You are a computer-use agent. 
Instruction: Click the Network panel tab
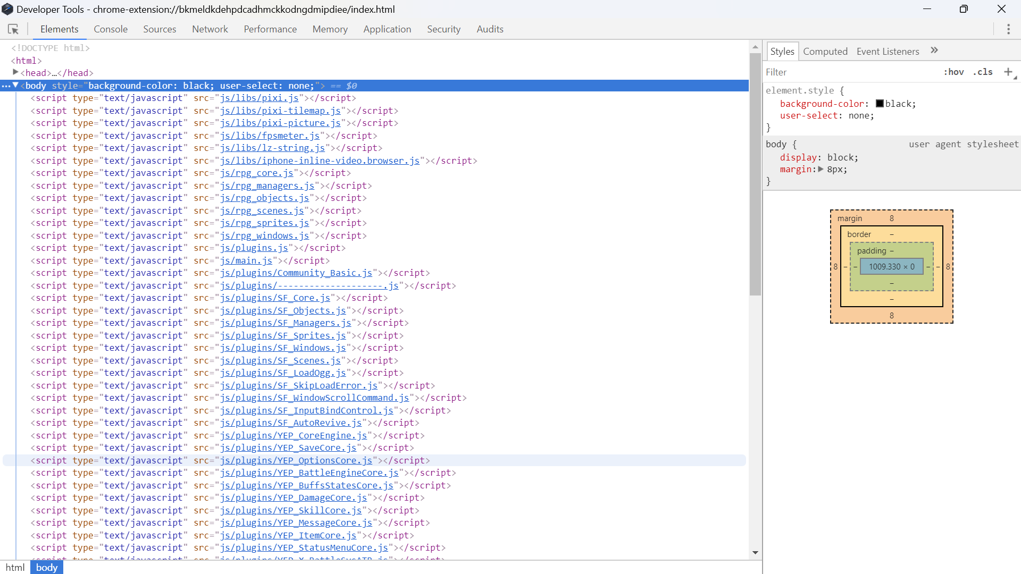click(x=210, y=29)
